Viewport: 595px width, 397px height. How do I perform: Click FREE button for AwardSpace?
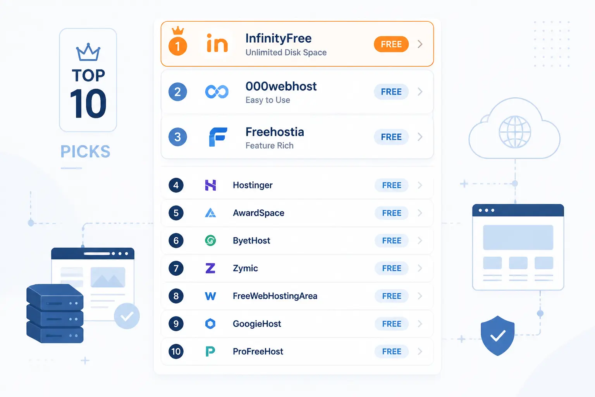(x=392, y=213)
